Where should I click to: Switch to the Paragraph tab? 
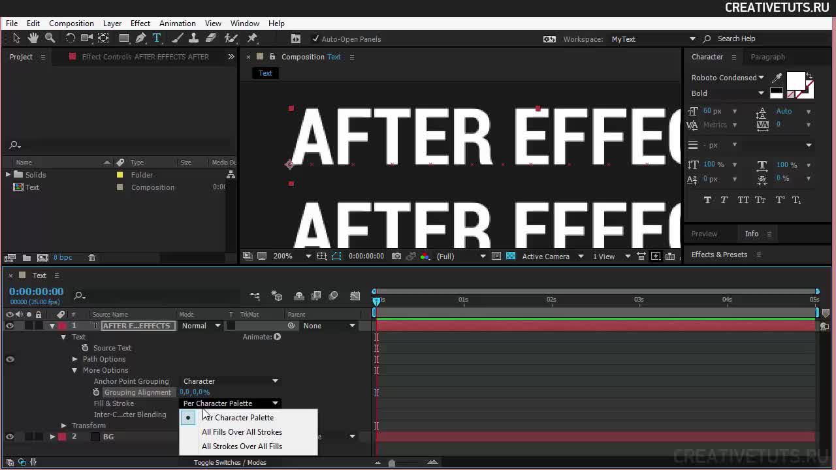pyautogui.click(x=767, y=57)
